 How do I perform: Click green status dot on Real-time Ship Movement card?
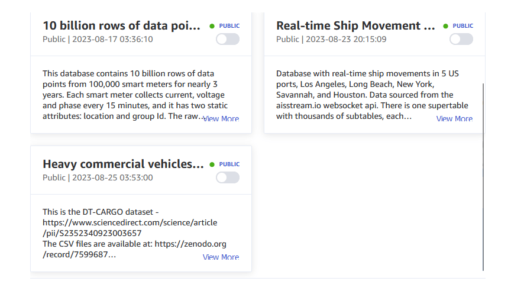(x=446, y=26)
